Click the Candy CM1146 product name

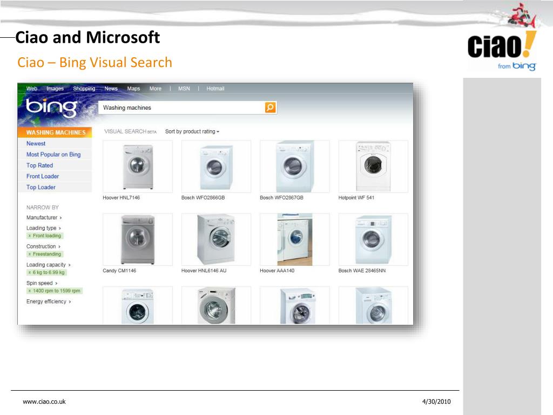pos(119,271)
